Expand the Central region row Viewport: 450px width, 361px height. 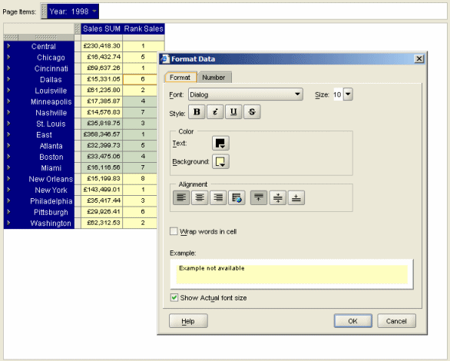tap(8, 46)
